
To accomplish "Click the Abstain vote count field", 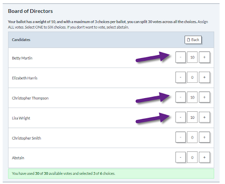I will [192, 158].
